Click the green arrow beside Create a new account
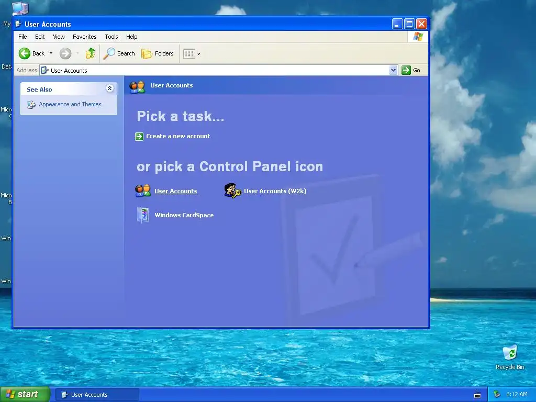The height and width of the screenshot is (402, 536). pyautogui.click(x=139, y=137)
